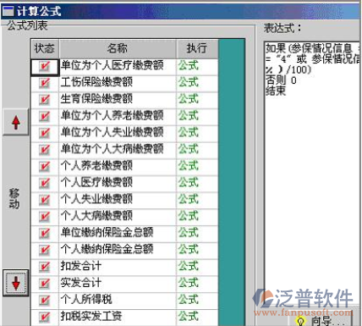The image size is (362, 326).
Task: Toggle checkbox for 单位为个人医疗缴费额
Action: [45, 67]
